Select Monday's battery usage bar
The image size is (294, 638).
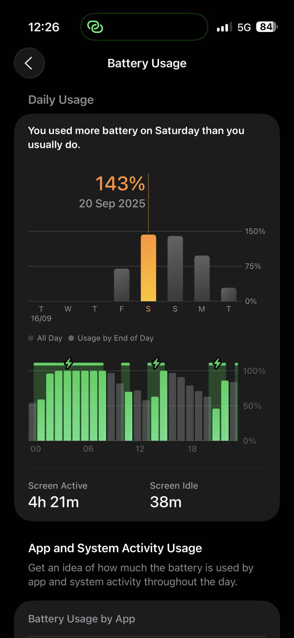point(202,278)
